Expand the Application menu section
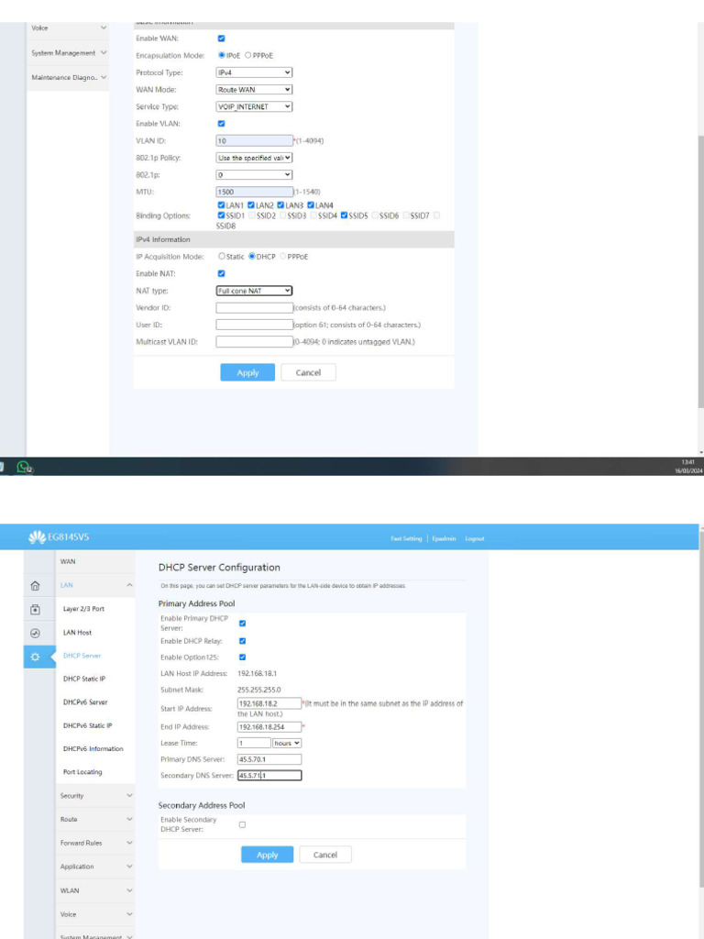Viewport: 704px width, 939px height. click(x=95, y=867)
